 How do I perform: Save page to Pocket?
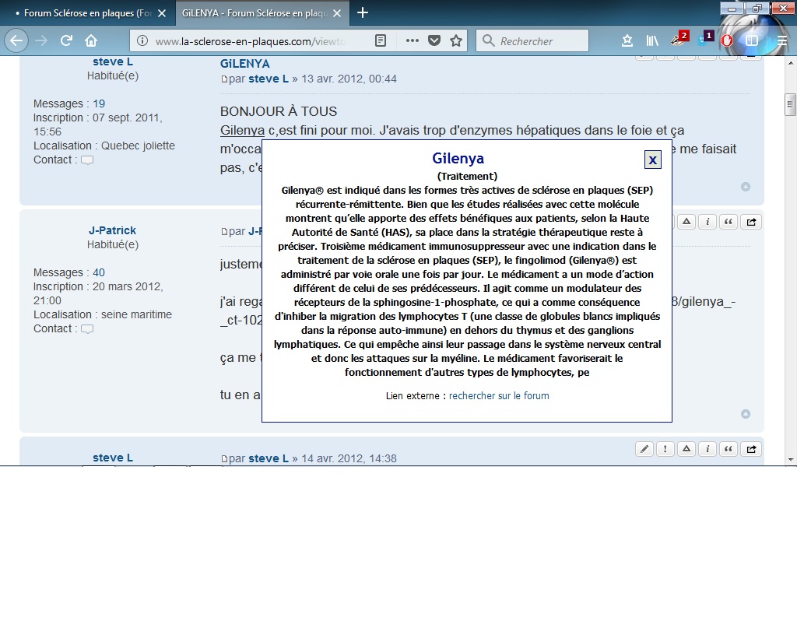tap(434, 40)
